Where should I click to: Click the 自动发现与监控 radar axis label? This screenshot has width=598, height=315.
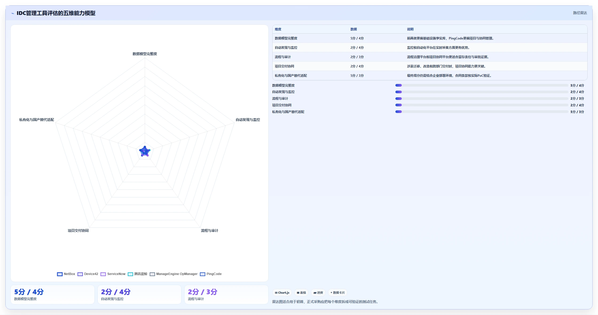click(x=248, y=120)
